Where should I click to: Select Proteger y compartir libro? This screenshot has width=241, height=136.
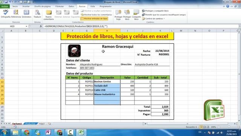155,11
